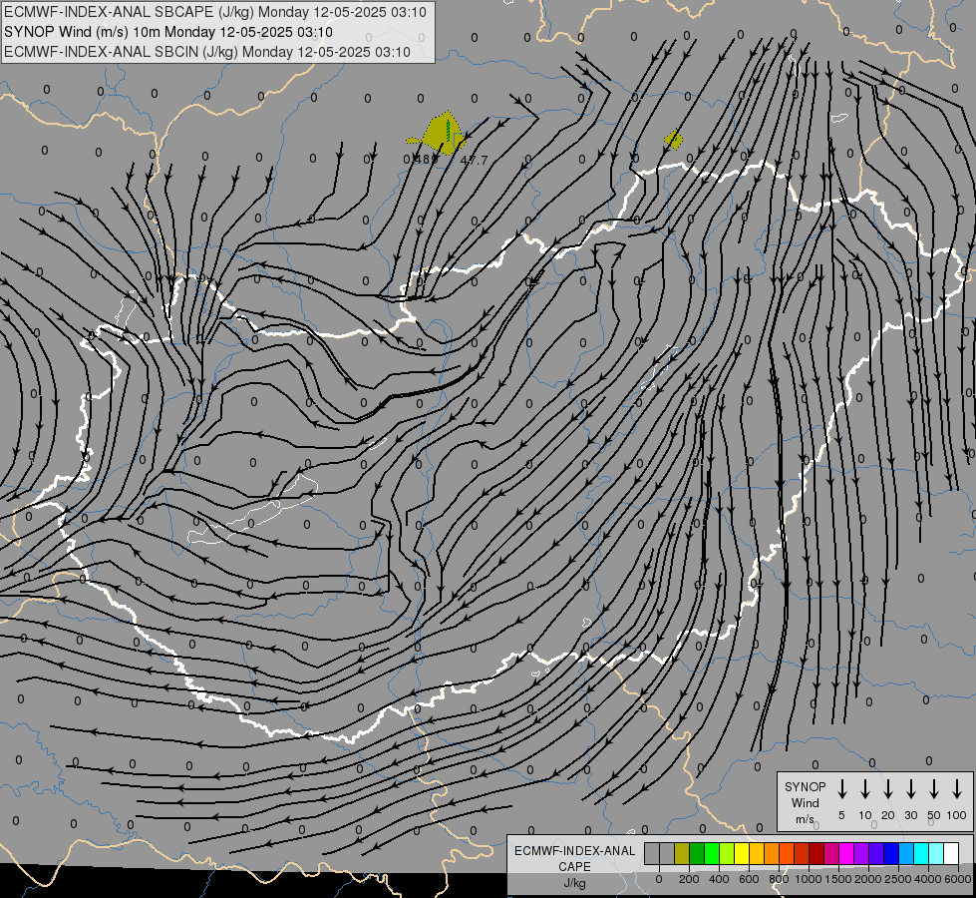
Task: Choose the pure blue CAPE legend swatch
Action: pos(891,854)
